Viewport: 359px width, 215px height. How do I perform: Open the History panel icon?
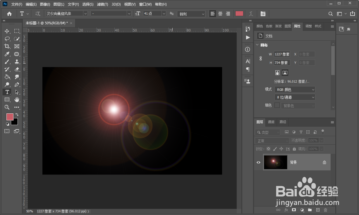point(248,29)
